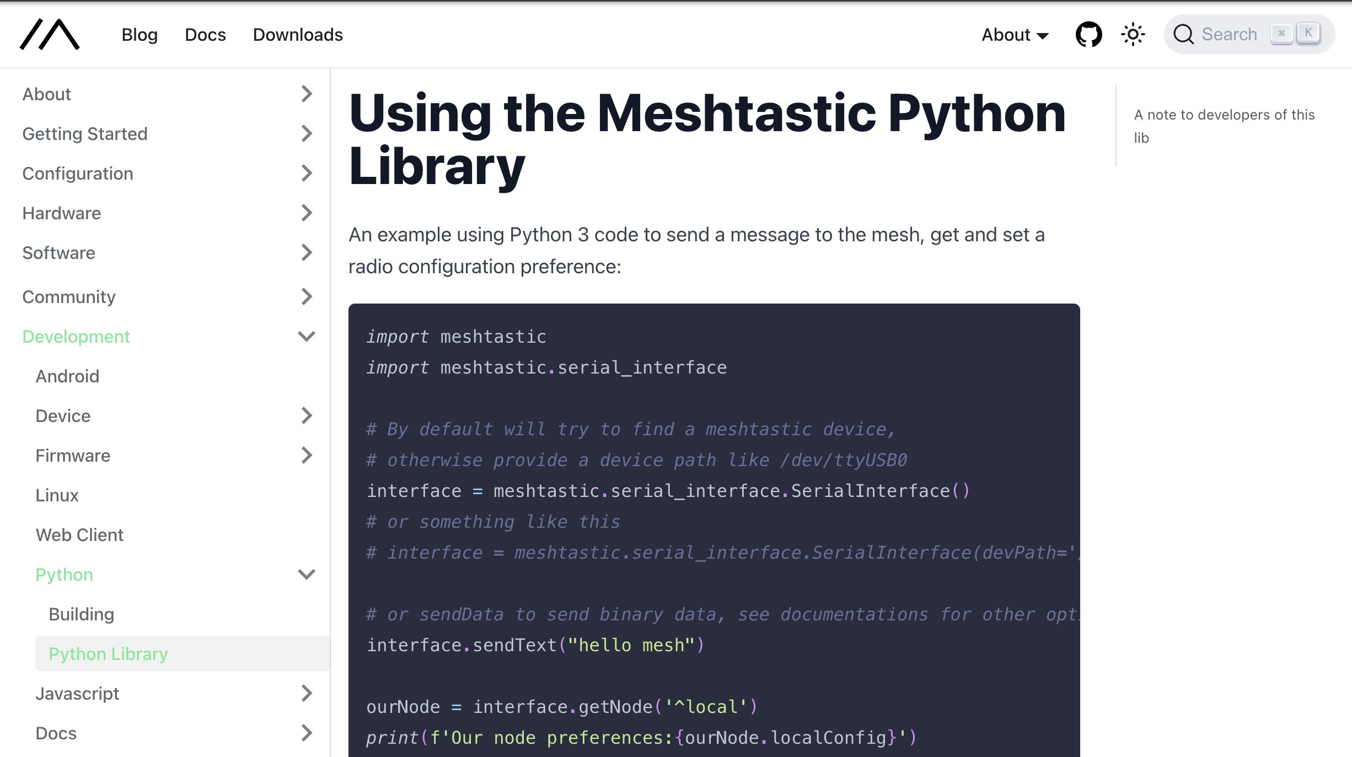Open the Docs navbar link
1352x757 pixels.
(x=205, y=35)
